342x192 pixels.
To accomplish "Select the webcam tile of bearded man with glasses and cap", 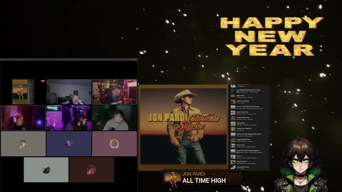I will 114,92.
